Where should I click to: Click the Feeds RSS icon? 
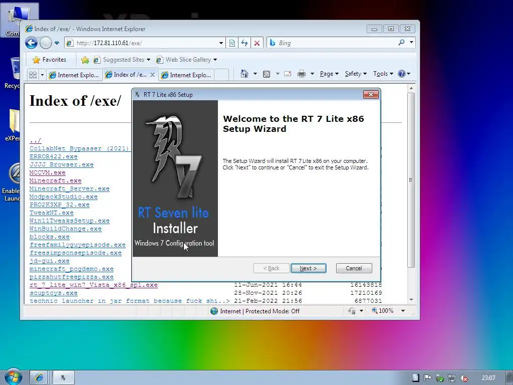point(267,74)
